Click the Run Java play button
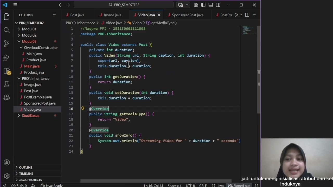This screenshot has width=333, height=187. [236, 15]
